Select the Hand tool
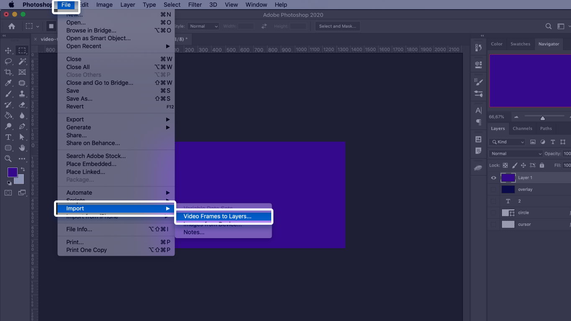The width and height of the screenshot is (571, 321). 22,148
